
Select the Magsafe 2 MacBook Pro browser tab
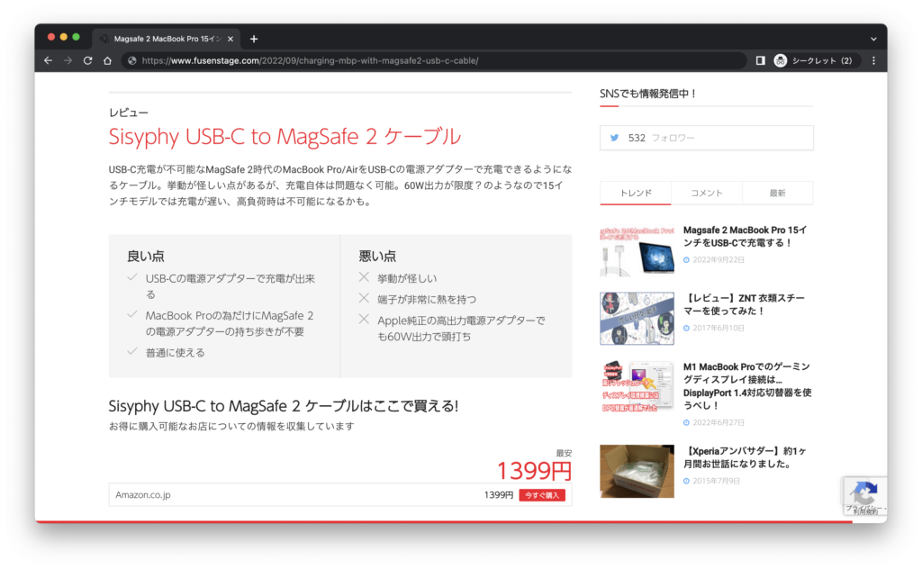point(167,39)
